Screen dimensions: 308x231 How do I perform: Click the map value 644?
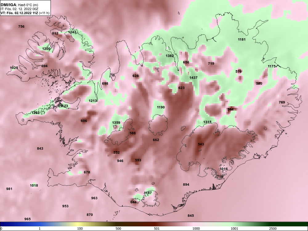point(133,202)
